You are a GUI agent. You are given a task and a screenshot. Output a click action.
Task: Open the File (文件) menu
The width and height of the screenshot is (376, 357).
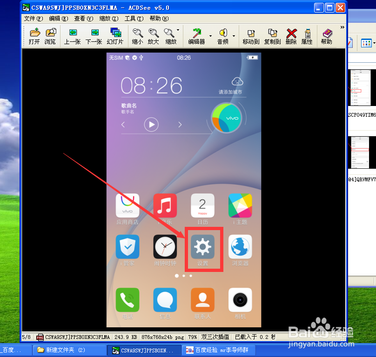point(34,19)
